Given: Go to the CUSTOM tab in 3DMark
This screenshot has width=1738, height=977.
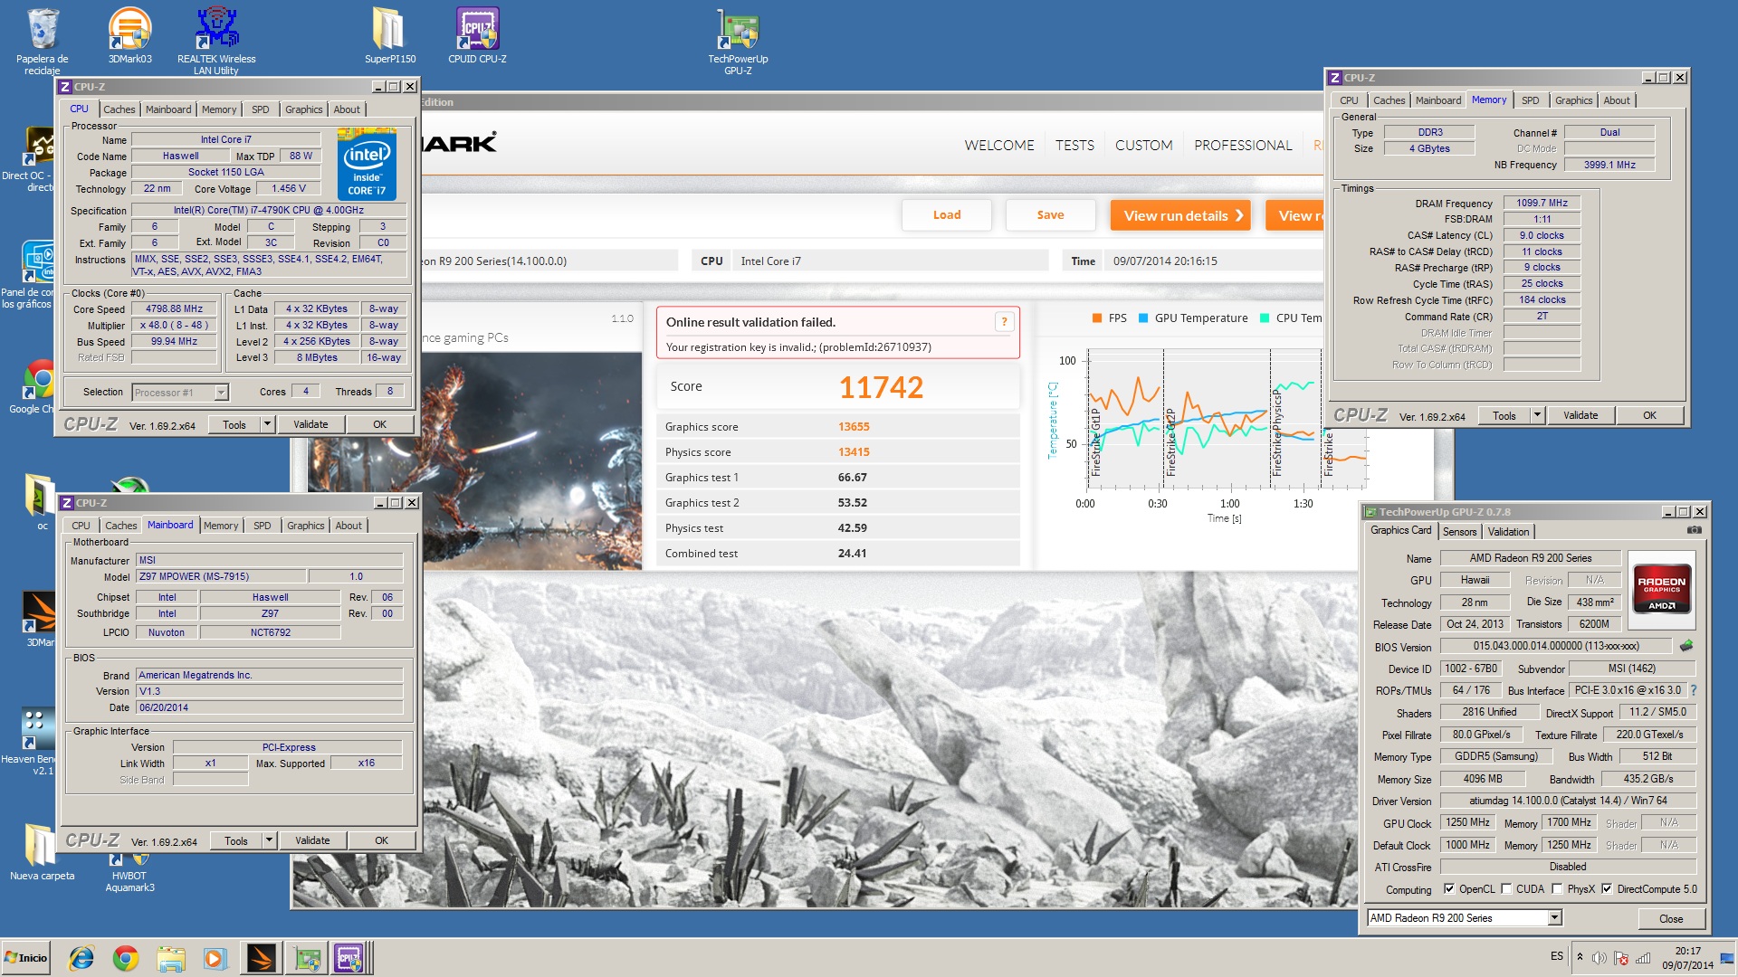Looking at the screenshot, I should [x=1143, y=145].
